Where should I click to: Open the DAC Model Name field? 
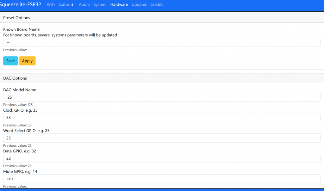[162, 97]
